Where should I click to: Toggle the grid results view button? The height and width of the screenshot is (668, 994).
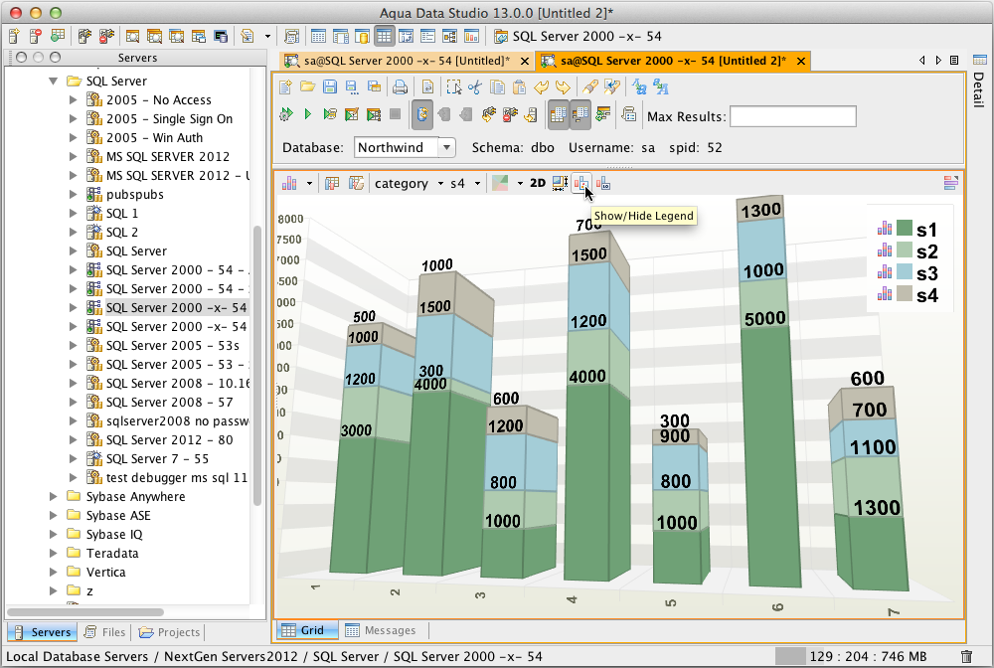[x=558, y=114]
